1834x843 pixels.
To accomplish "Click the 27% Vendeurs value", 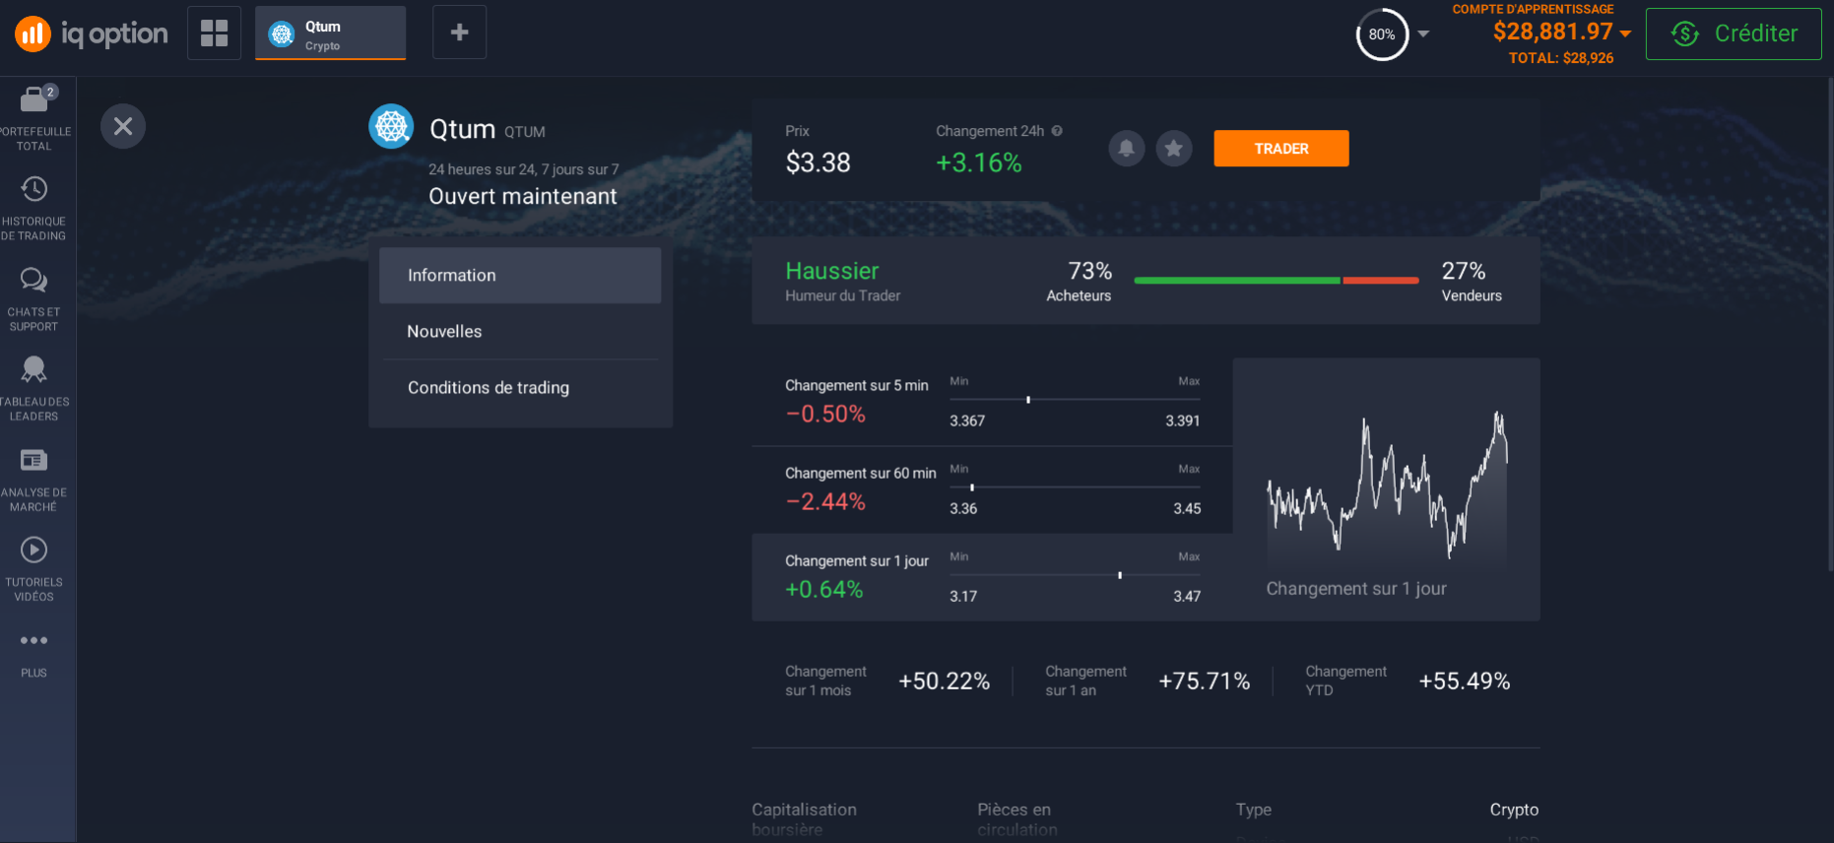I will coord(1464,271).
